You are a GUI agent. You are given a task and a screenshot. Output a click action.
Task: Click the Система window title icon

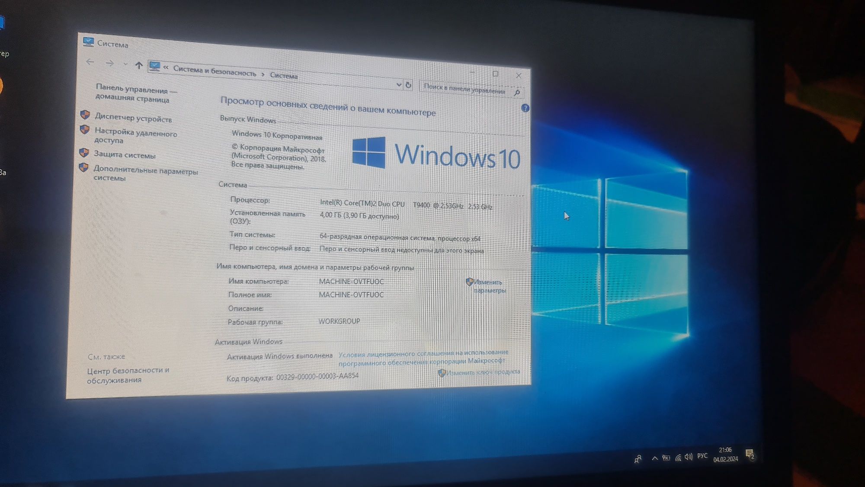(x=88, y=42)
